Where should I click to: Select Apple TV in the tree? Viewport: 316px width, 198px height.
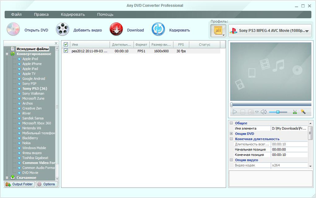coord(29,74)
